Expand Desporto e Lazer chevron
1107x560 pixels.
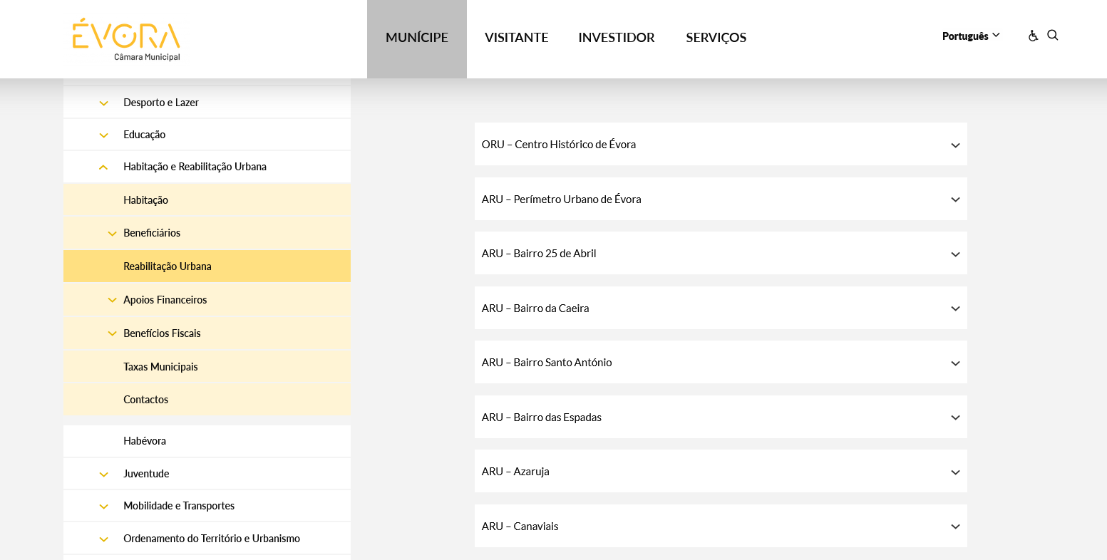[103, 103]
